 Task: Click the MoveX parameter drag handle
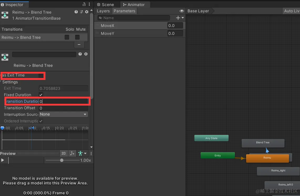97,25
